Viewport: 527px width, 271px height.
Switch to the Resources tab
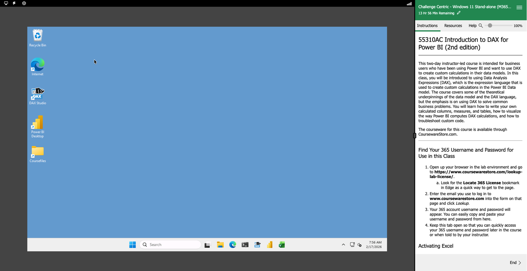tap(453, 26)
